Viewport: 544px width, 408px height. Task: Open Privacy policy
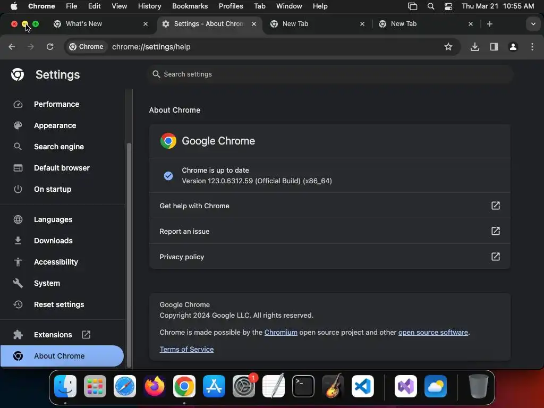329,257
